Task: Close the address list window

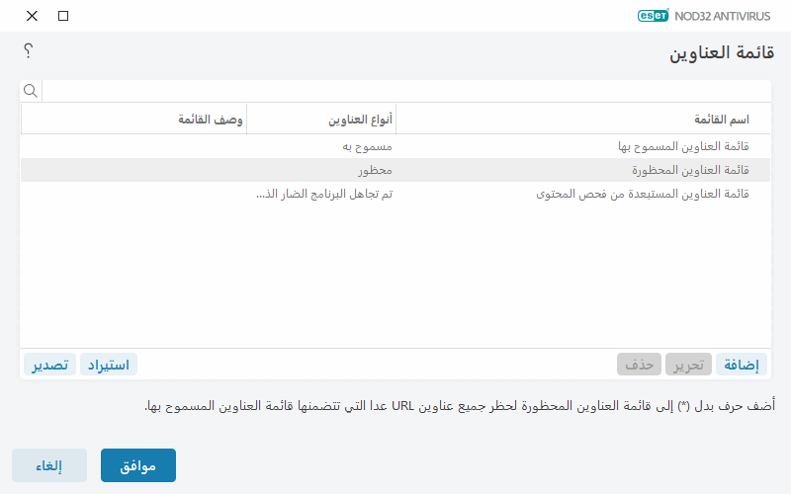Action: [x=32, y=16]
